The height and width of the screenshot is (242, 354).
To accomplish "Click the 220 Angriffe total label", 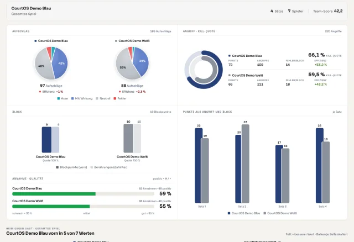I will click(333, 31).
